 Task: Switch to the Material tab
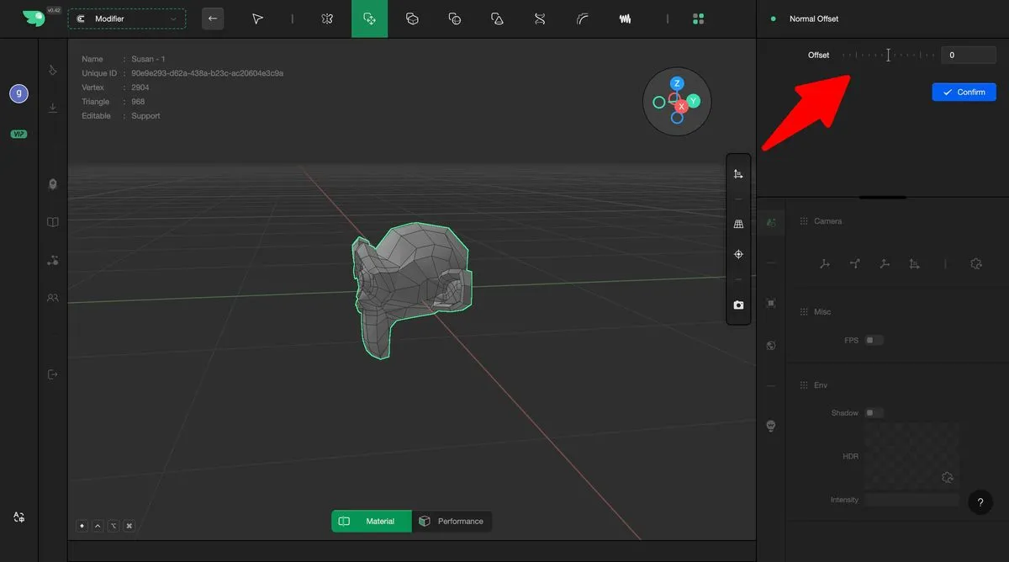click(x=372, y=522)
